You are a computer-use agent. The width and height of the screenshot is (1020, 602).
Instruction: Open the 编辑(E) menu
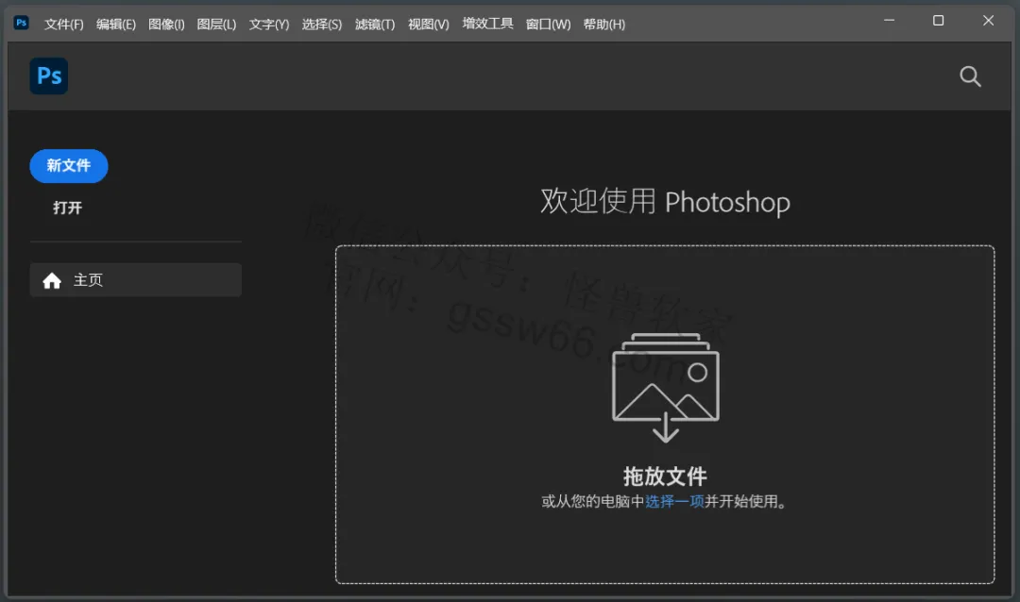(116, 24)
